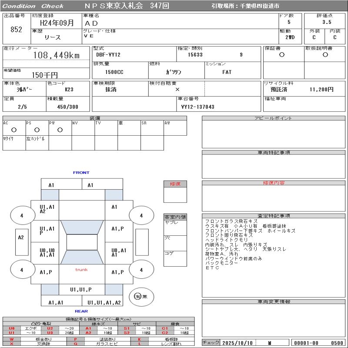Viewport: 348px width, 348px height.
Task: Click the 取扱説明書 circle mark
Action: coord(325,55)
